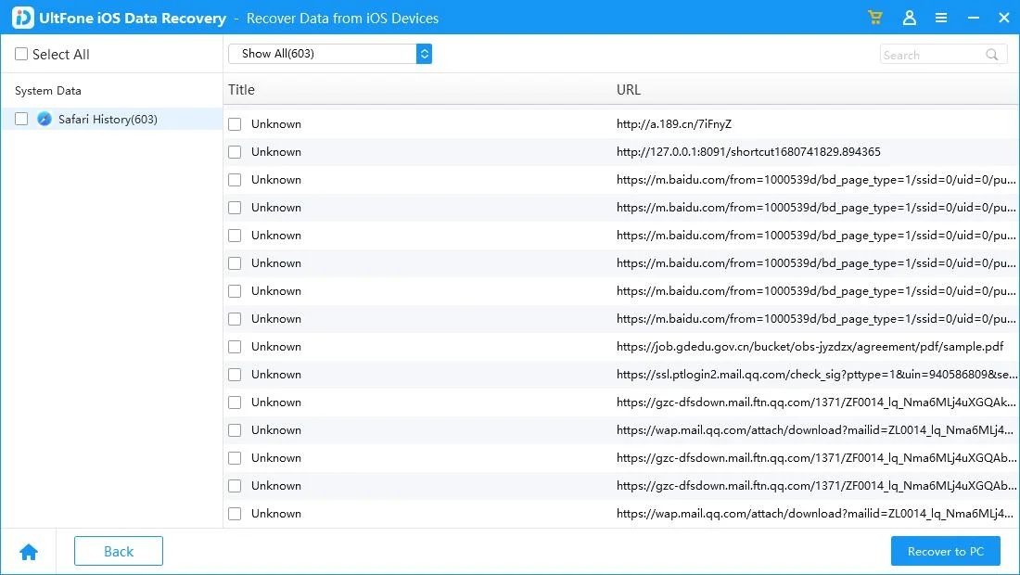Check the job.gdedu.gov.cn sample.pdf row

(235, 347)
